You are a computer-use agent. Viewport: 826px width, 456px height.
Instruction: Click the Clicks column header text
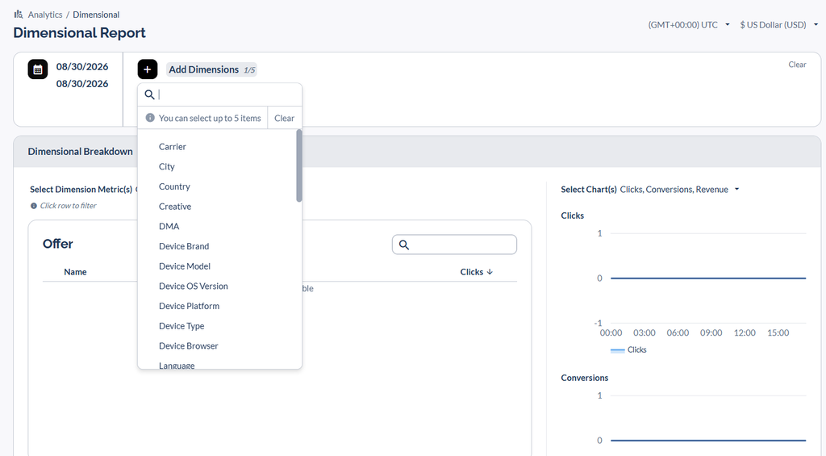[x=471, y=272]
